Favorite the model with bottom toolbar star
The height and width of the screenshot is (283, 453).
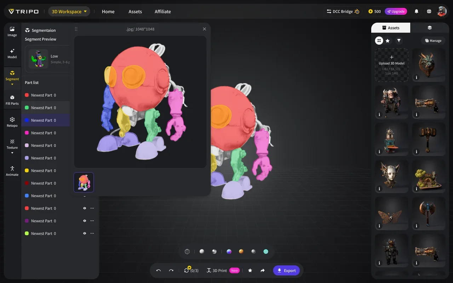click(x=250, y=271)
